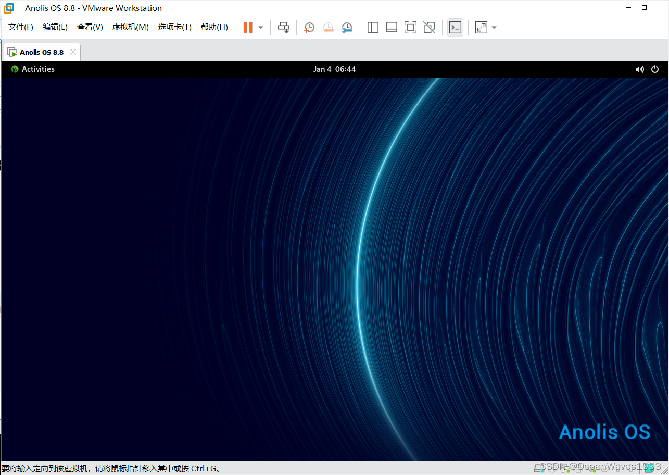Toggle the thumbnail bar view

392,27
